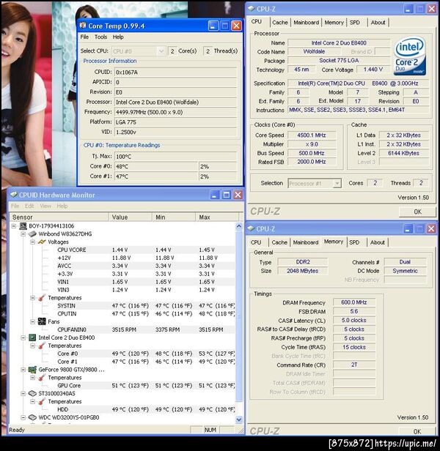Viewport: 440px width, 451px height.
Task: Switch to Memory tab in top CPU-Z
Action: click(x=334, y=23)
